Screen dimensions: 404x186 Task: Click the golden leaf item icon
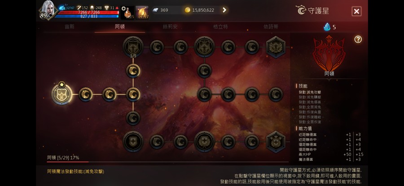(142, 13)
